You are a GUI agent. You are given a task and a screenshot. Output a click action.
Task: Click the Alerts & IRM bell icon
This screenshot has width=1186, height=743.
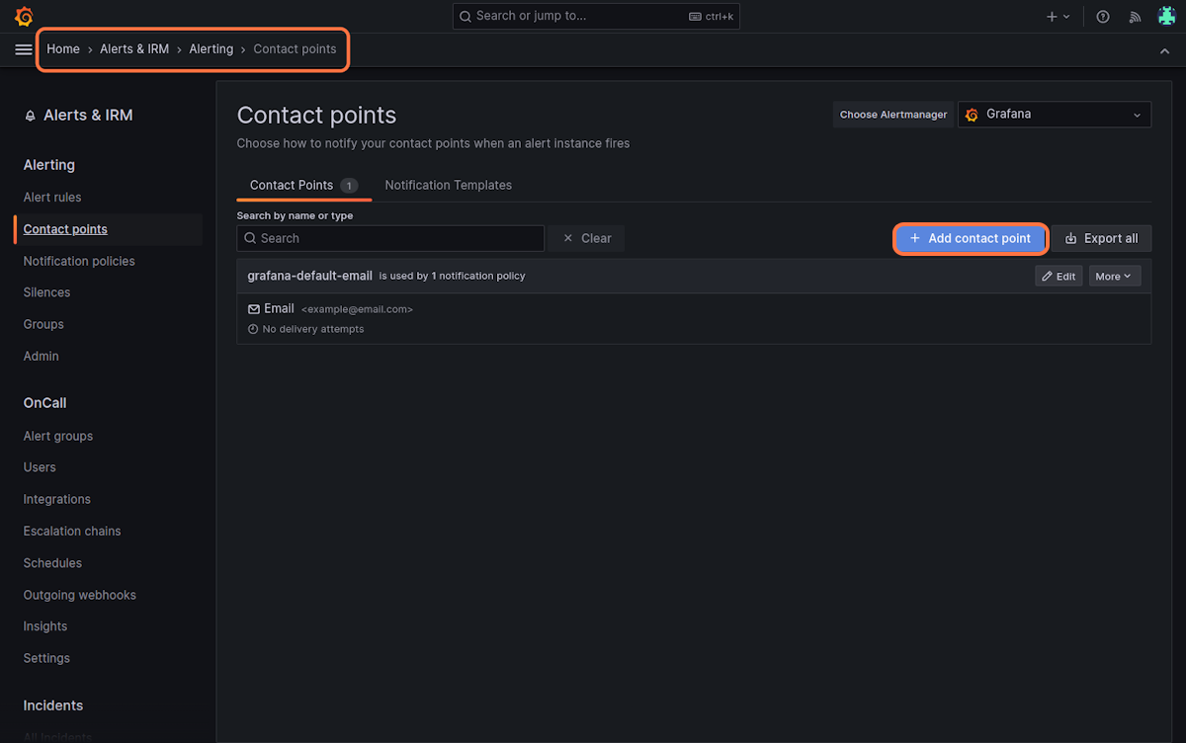30,116
